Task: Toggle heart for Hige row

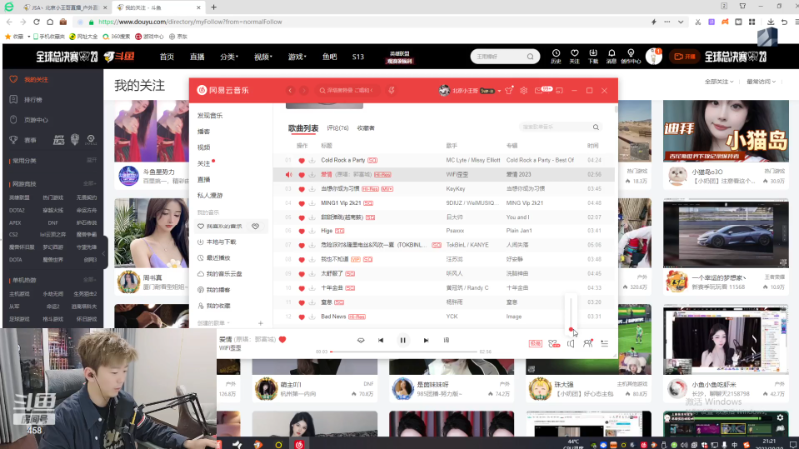Action: click(x=302, y=231)
